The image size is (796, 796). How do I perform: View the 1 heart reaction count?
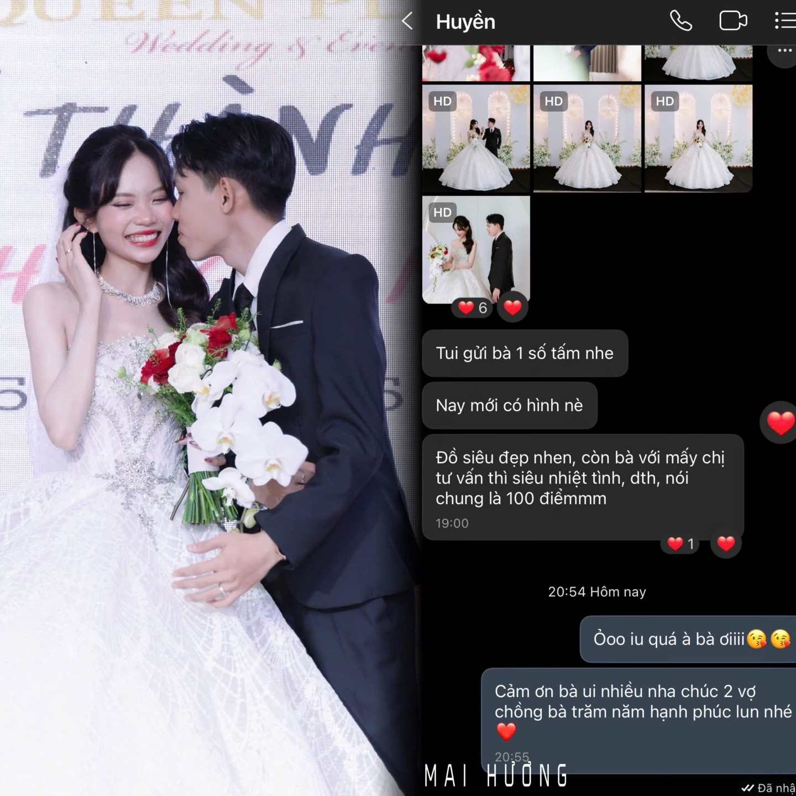[x=680, y=544]
